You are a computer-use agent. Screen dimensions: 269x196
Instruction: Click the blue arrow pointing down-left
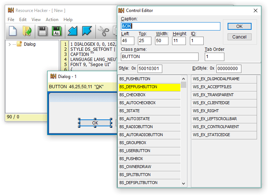pos(73,31)
